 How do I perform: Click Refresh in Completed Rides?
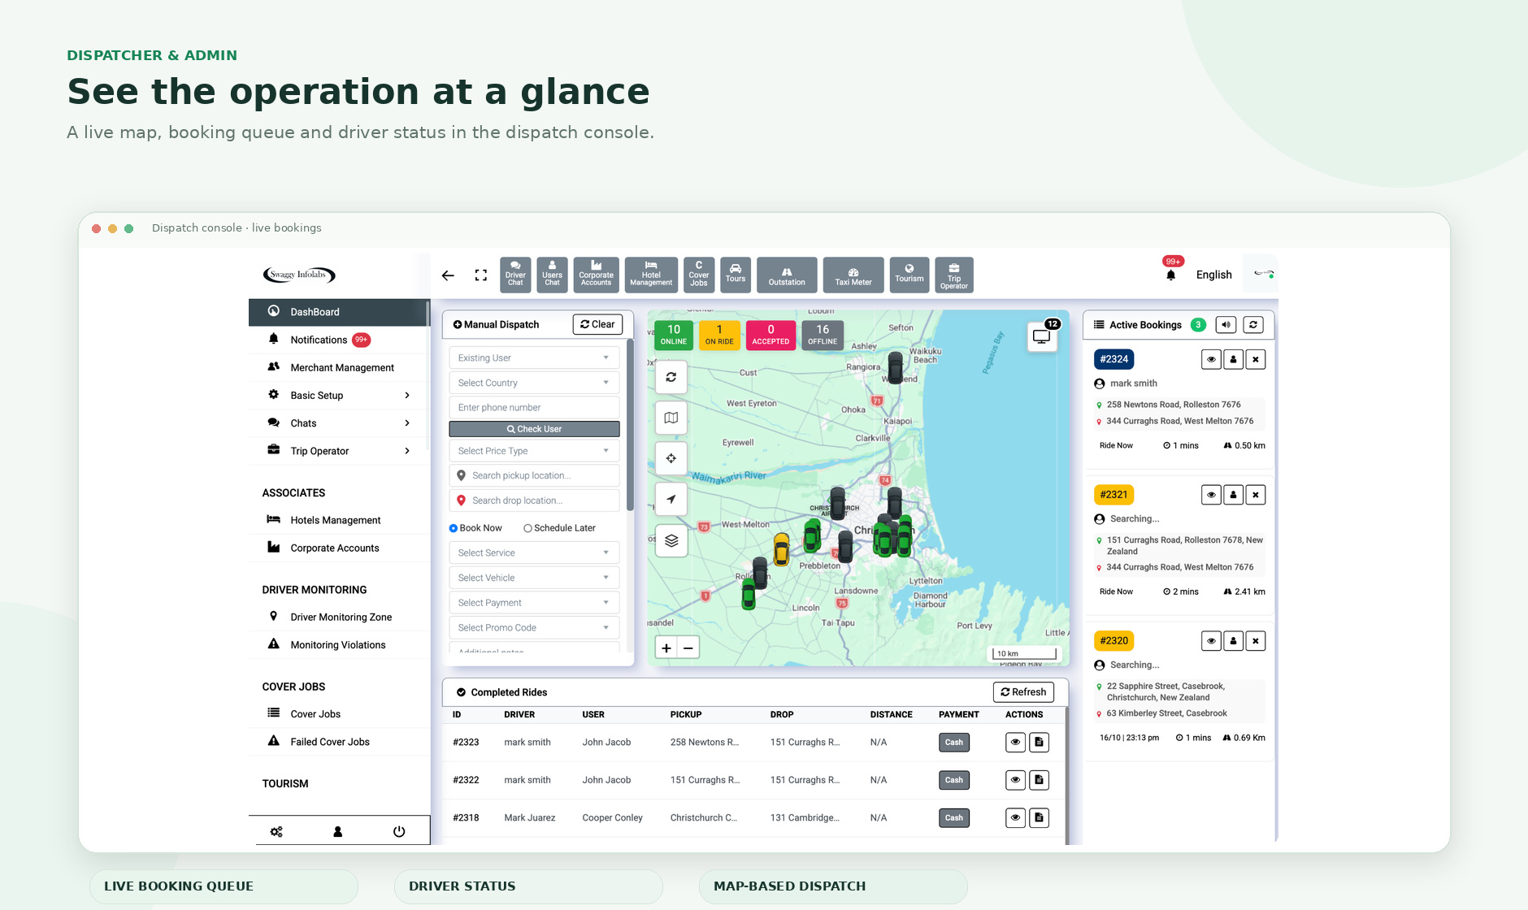coord(1023,692)
